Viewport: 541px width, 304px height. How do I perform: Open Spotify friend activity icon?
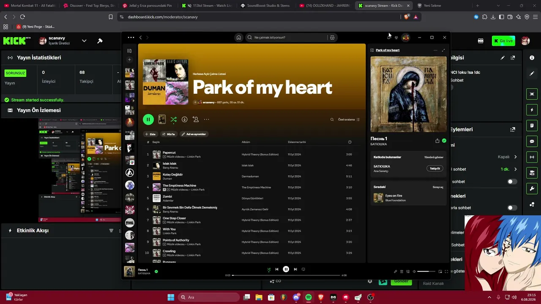pyautogui.click(x=396, y=38)
